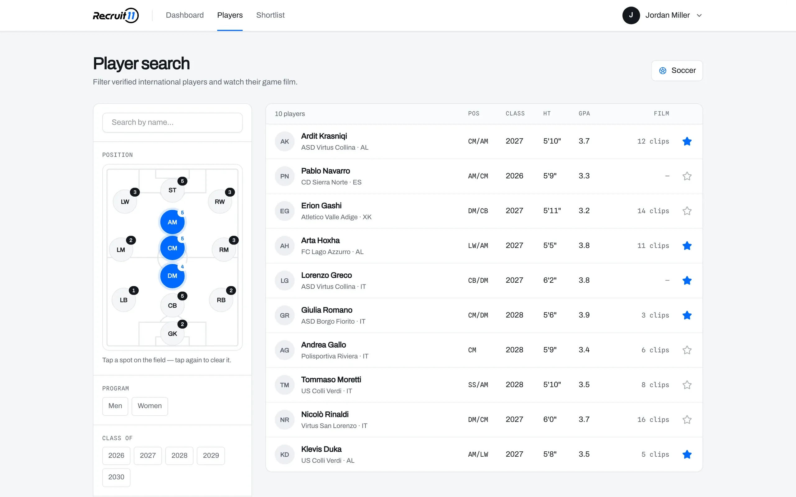The width and height of the screenshot is (796, 497).
Task: Select the RM position spot
Action: pyautogui.click(x=224, y=250)
